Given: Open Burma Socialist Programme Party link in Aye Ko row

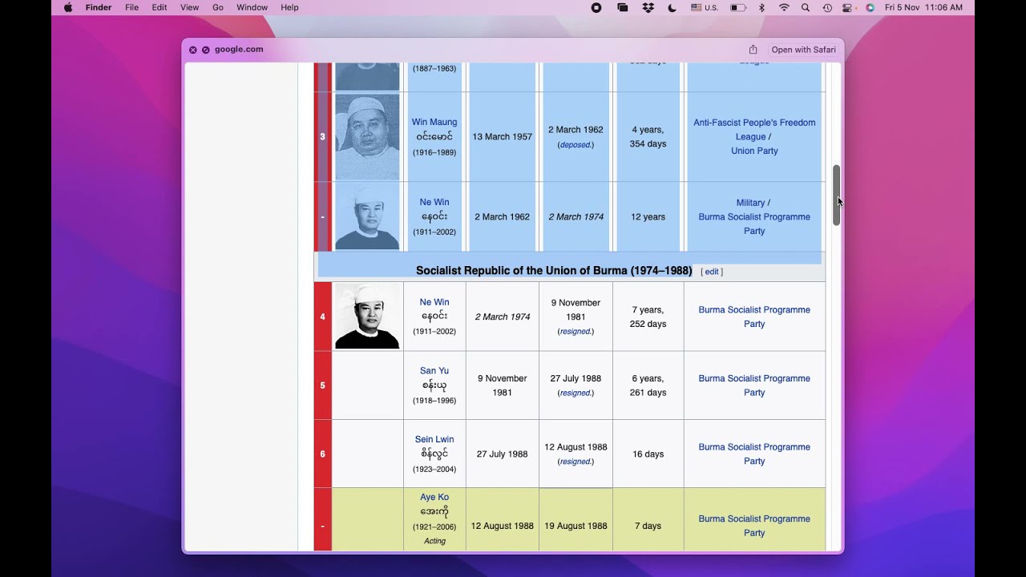Looking at the screenshot, I should coord(754,526).
